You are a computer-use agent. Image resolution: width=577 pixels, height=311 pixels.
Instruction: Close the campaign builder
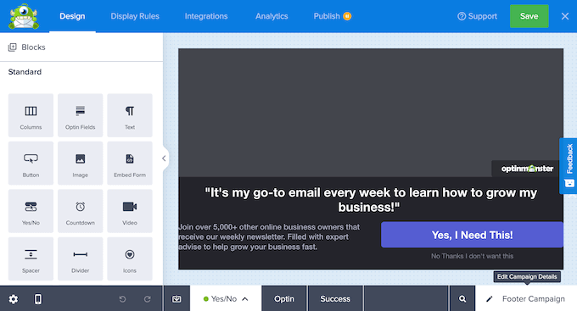[565, 16]
